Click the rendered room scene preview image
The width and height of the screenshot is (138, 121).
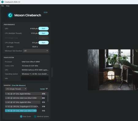[113, 70]
